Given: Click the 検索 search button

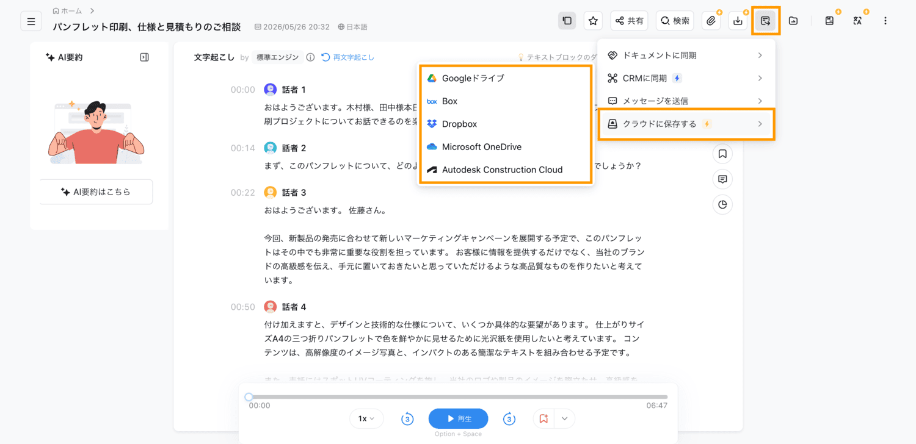Looking at the screenshot, I should tap(675, 21).
